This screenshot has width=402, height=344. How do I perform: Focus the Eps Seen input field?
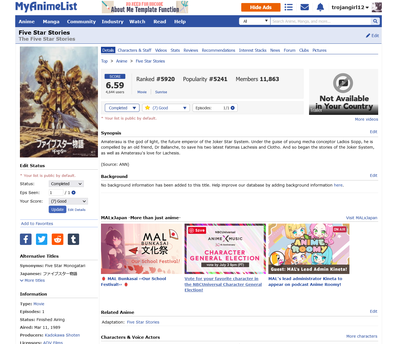pos(56,193)
